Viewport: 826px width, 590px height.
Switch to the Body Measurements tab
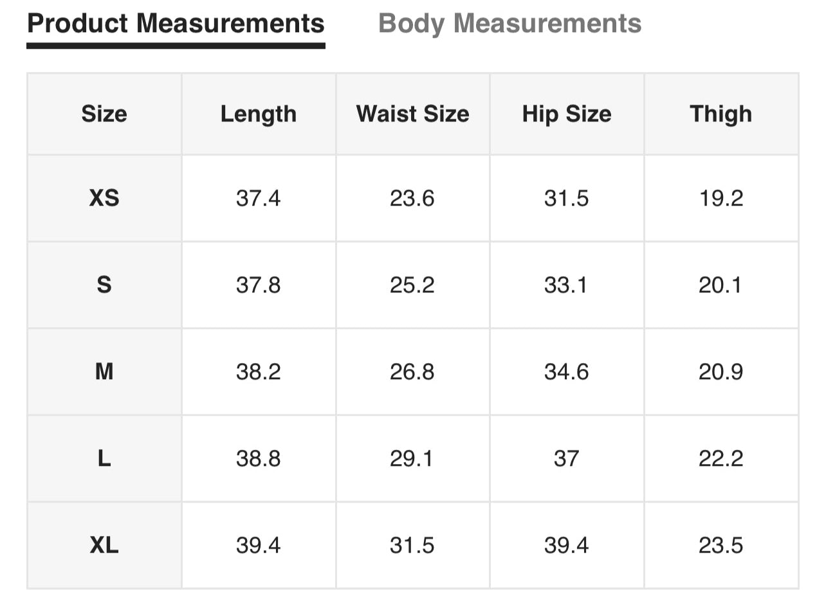509,24
